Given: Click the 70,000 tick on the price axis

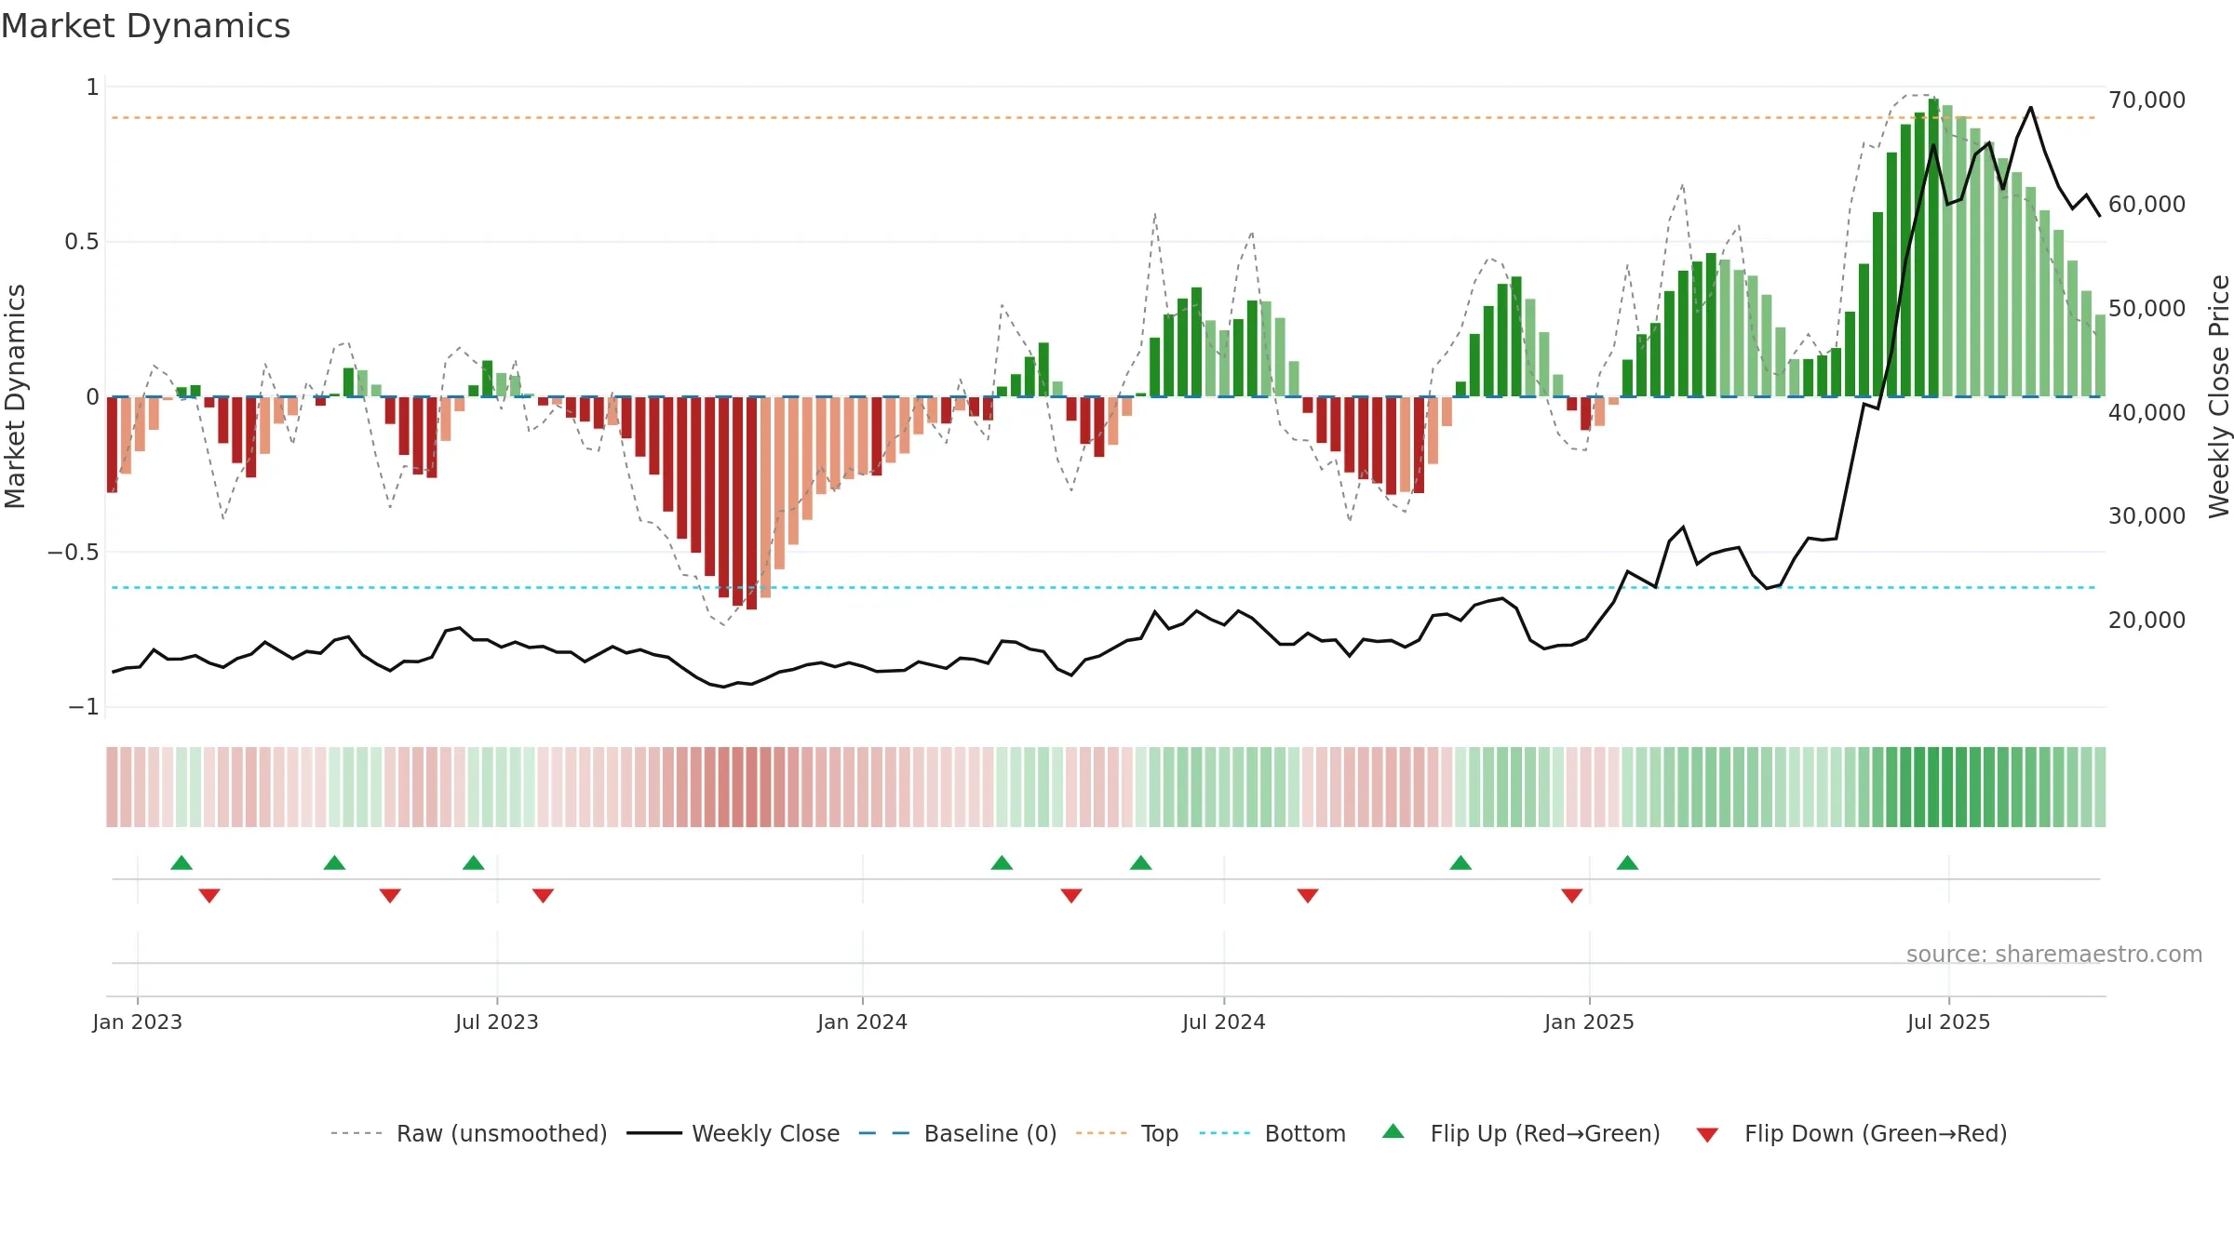Looking at the screenshot, I should pos(2147,100).
